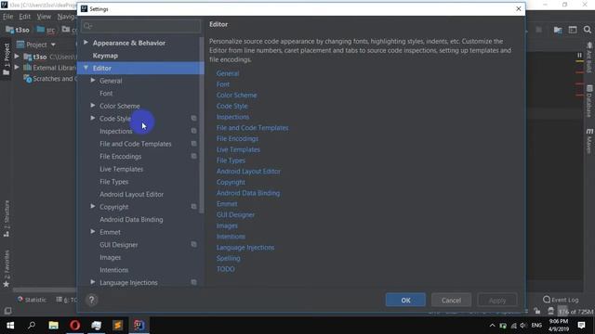Select Font in the settings tree
The height and width of the screenshot is (334, 595).
click(106, 93)
